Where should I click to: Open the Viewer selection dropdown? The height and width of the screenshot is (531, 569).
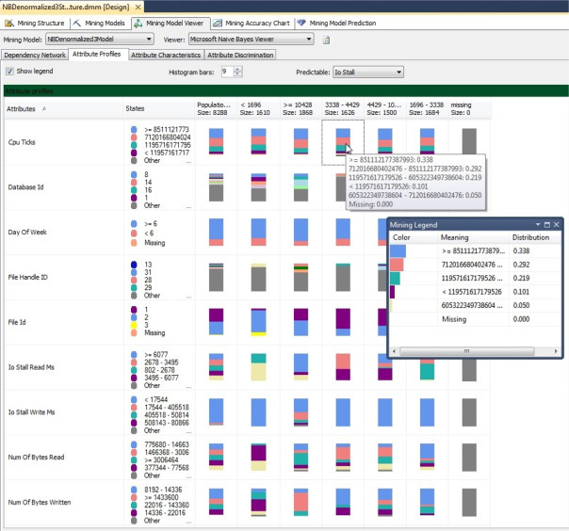point(309,40)
